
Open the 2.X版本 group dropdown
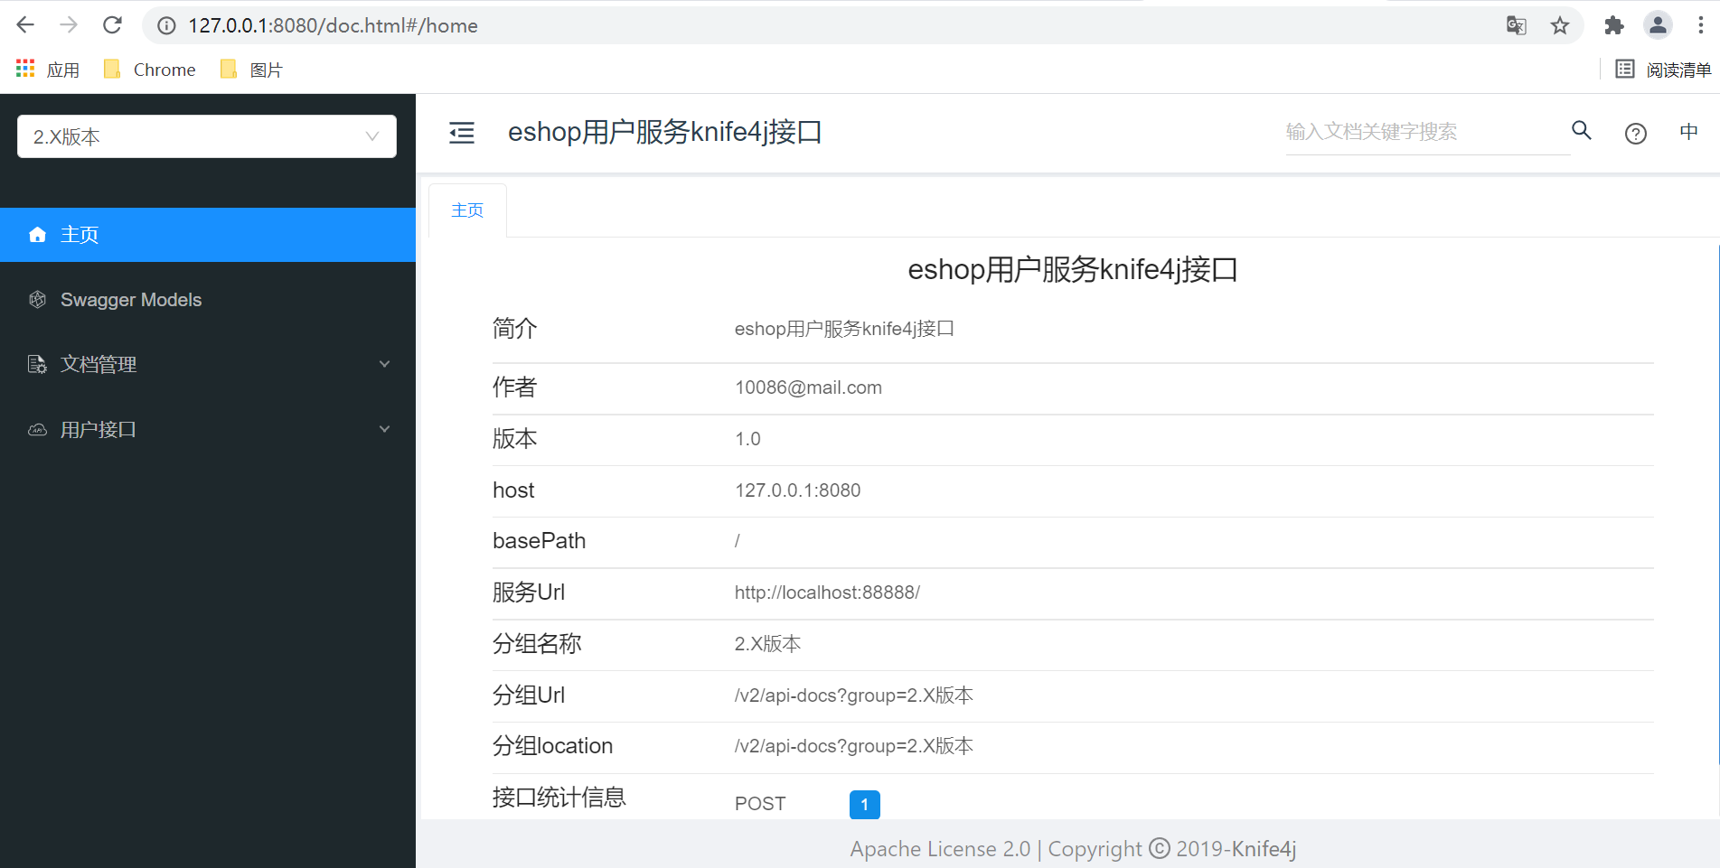tap(207, 136)
